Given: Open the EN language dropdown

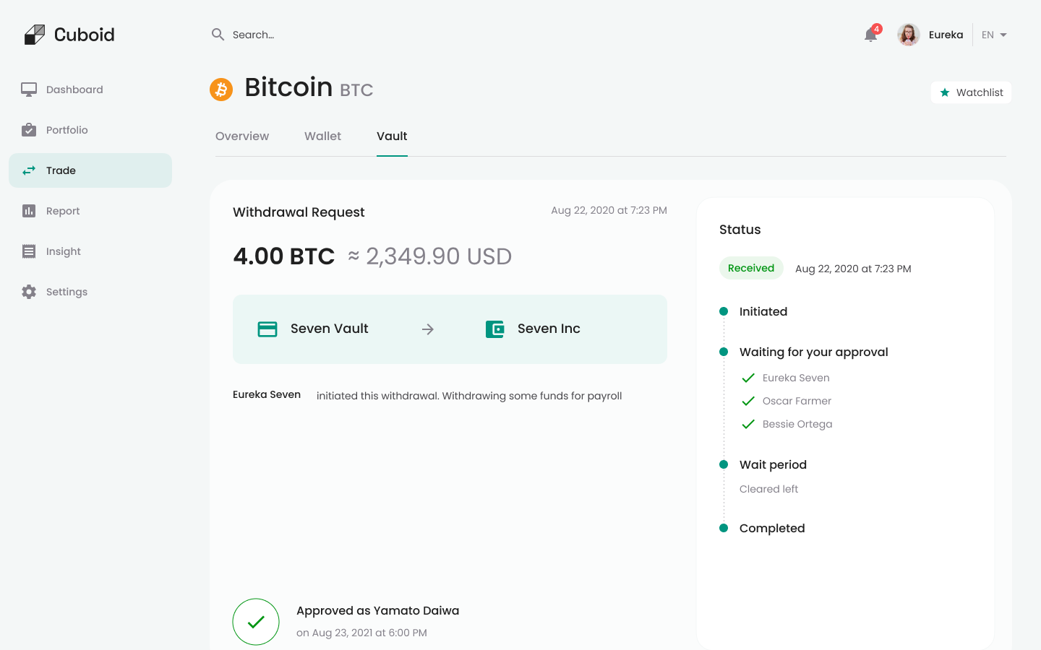Looking at the screenshot, I should click(993, 35).
